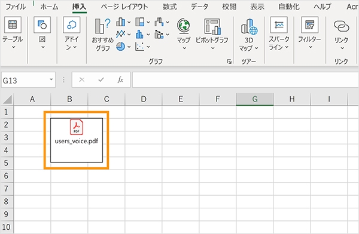This screenshot has width=359, height=234.
Task: Switch to the ページ レイアウト tab
Action: click(124, 7)
